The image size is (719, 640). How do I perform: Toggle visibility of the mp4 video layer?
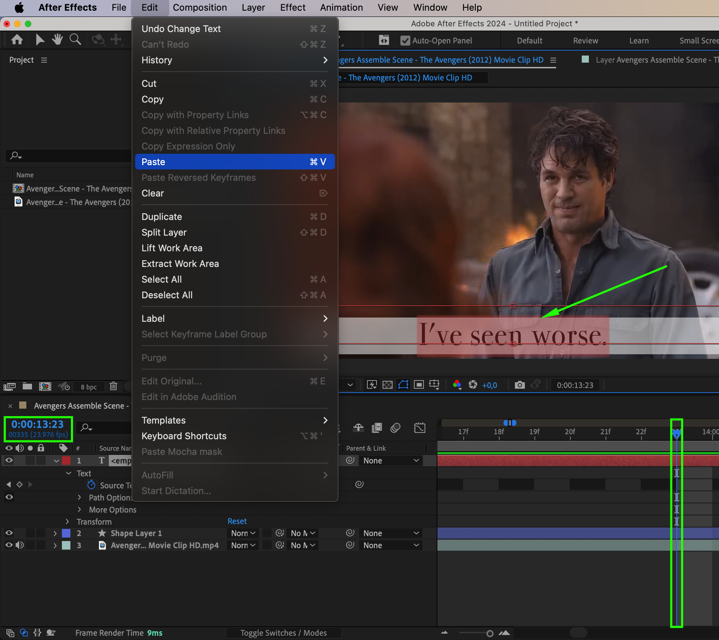9,545
